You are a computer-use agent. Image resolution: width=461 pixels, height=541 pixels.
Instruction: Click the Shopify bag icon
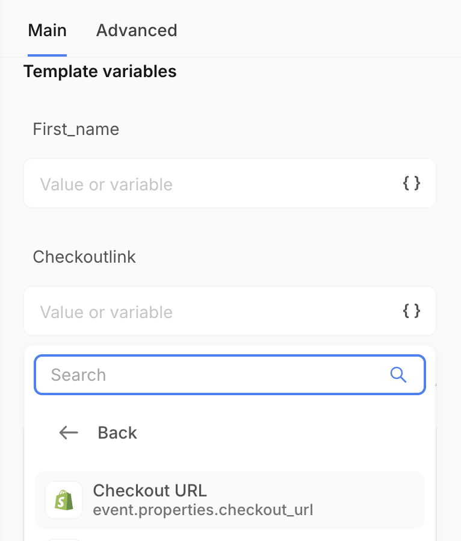64,500
